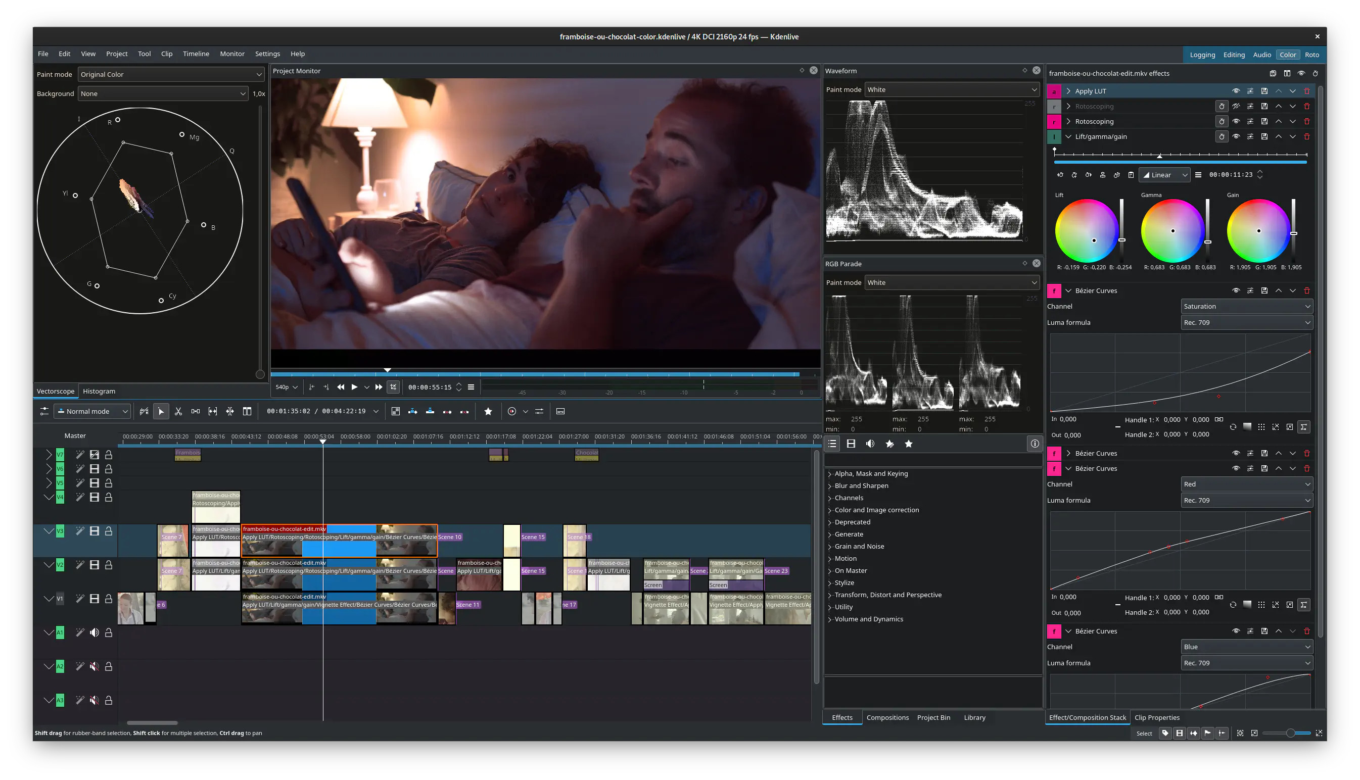
Task: Select the razor cut tool
Action: [178, 411]
